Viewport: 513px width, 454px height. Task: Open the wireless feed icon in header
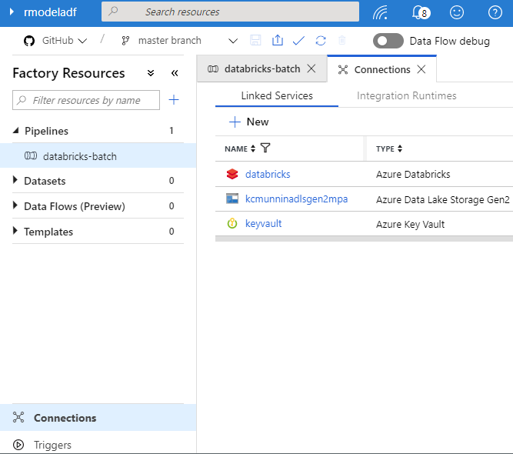tap(380, 12)
